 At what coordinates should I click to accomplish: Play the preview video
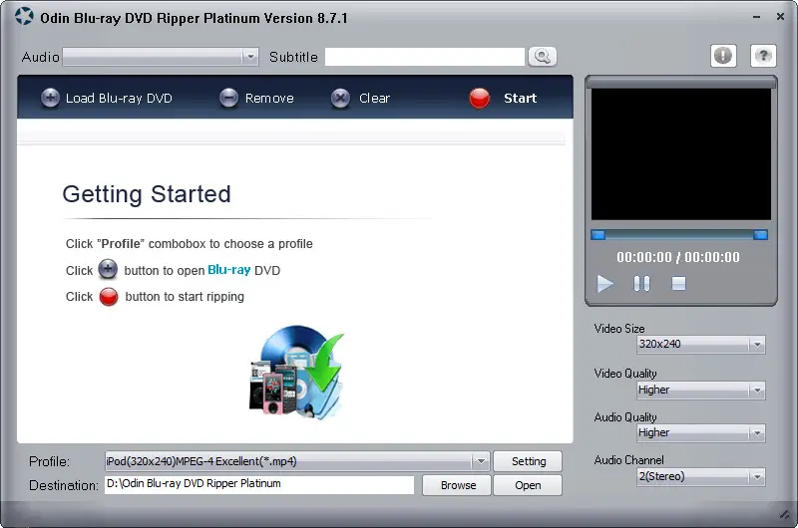click(604, 284)
